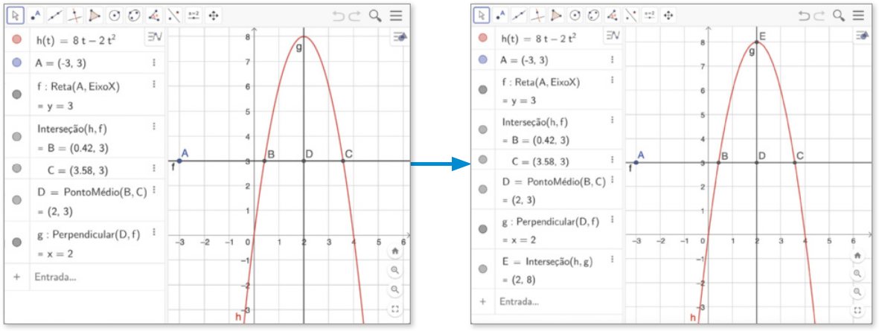Pick Circle with Center tool, right window
Image resolution: width=879 pixels, height=331 pixels.
[x=575, y=16]
